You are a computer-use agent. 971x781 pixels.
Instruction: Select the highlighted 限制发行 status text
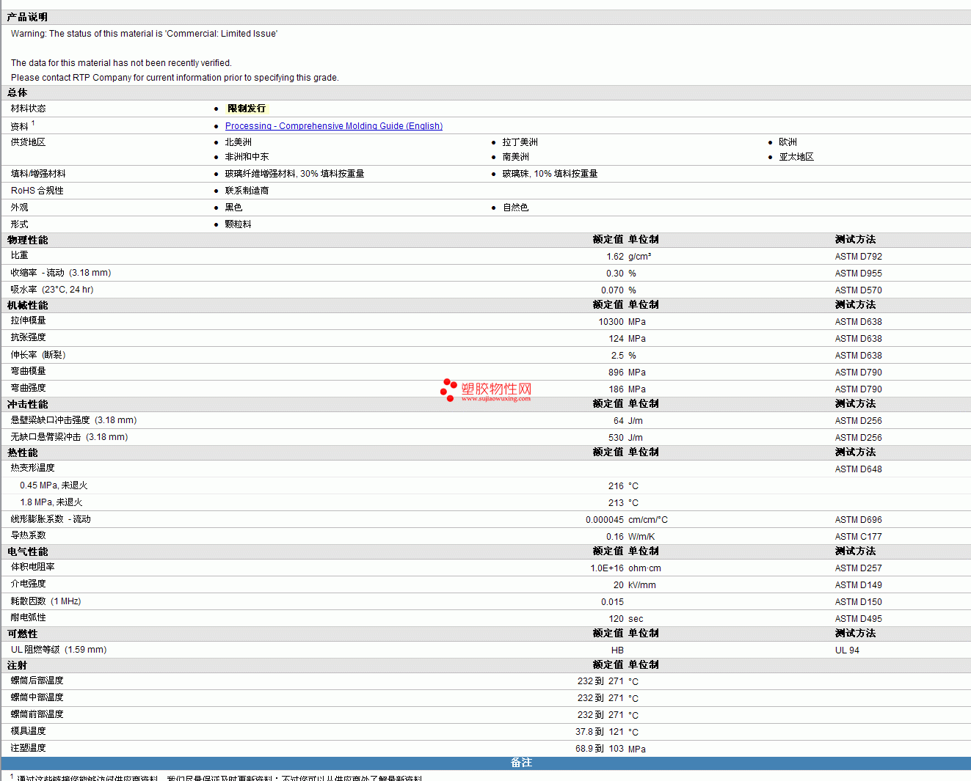click(x=247, y=109)
